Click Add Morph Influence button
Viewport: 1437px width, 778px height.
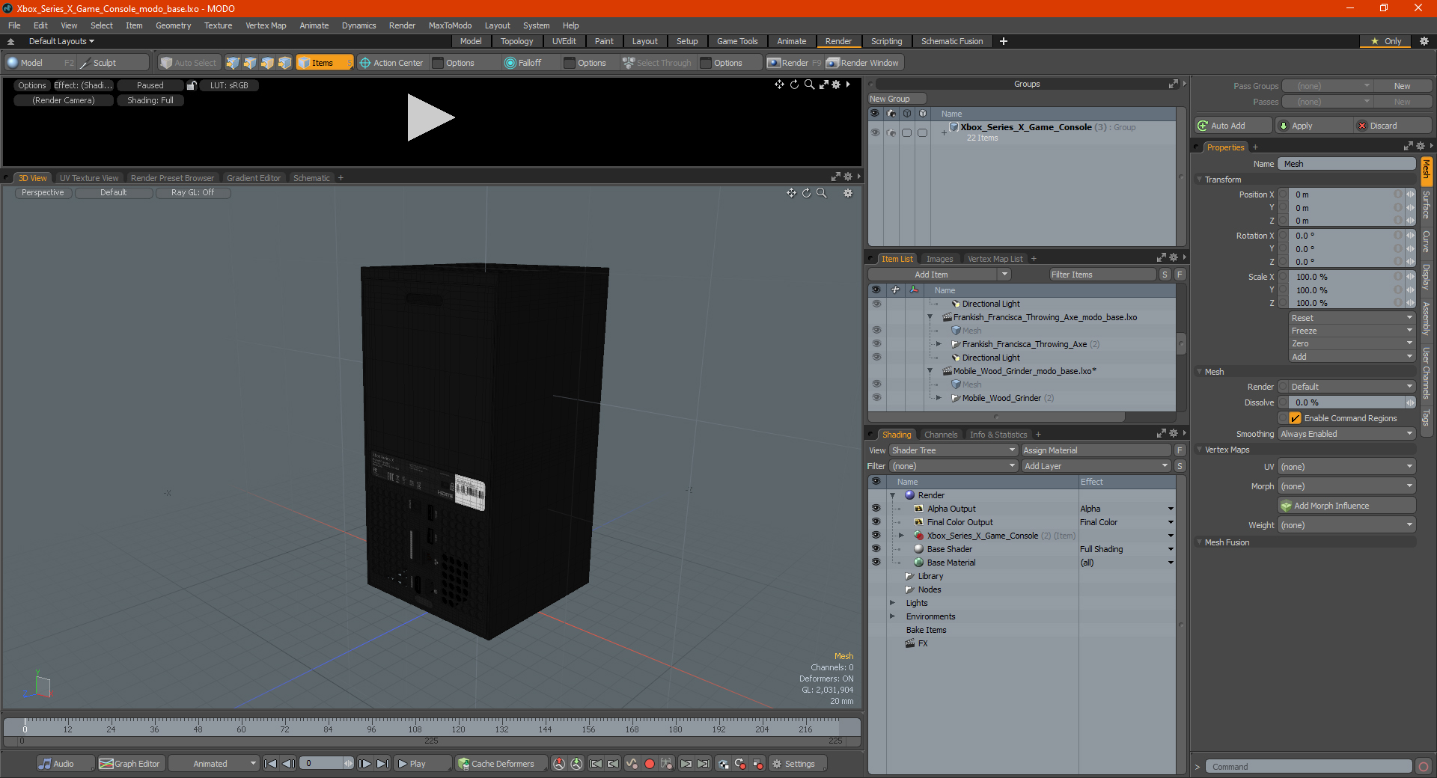tap(1346, 506)
